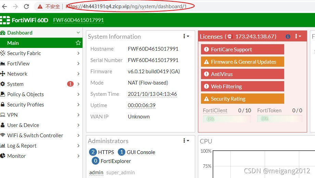Click the FortiExplorer count badge 0
Viewport: 315px width, 178px height.
click(x=96, y=161)
